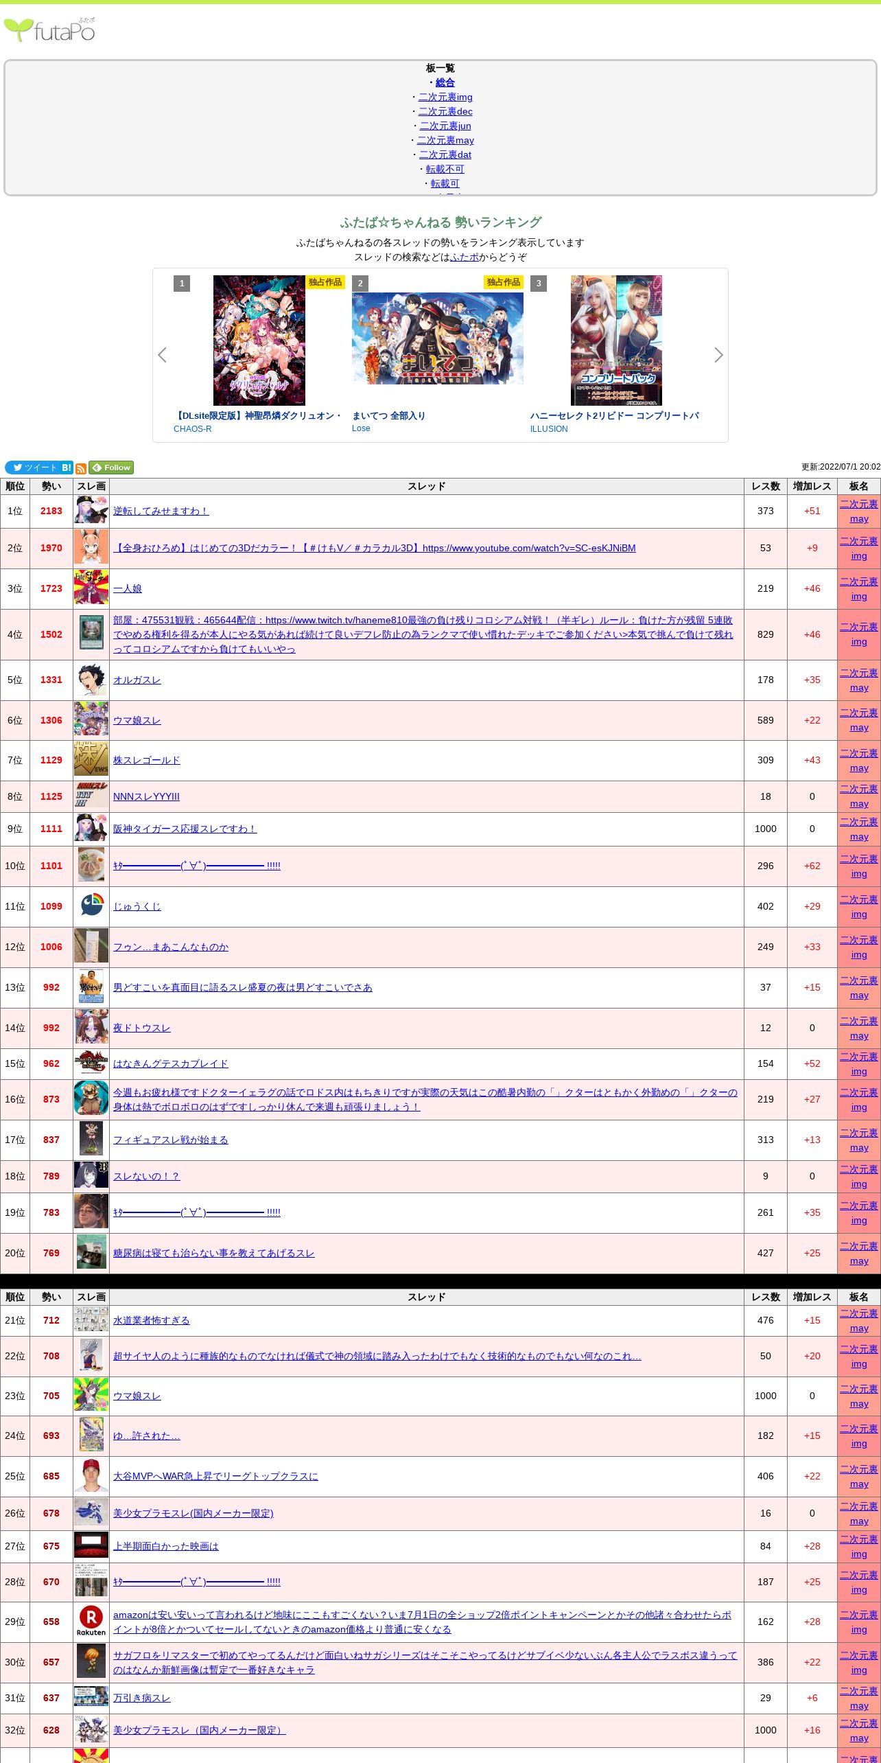Select 総合 in the board list
This screenshot has height=1763, width=881.
pyautogui.click(x=445, y=82)
